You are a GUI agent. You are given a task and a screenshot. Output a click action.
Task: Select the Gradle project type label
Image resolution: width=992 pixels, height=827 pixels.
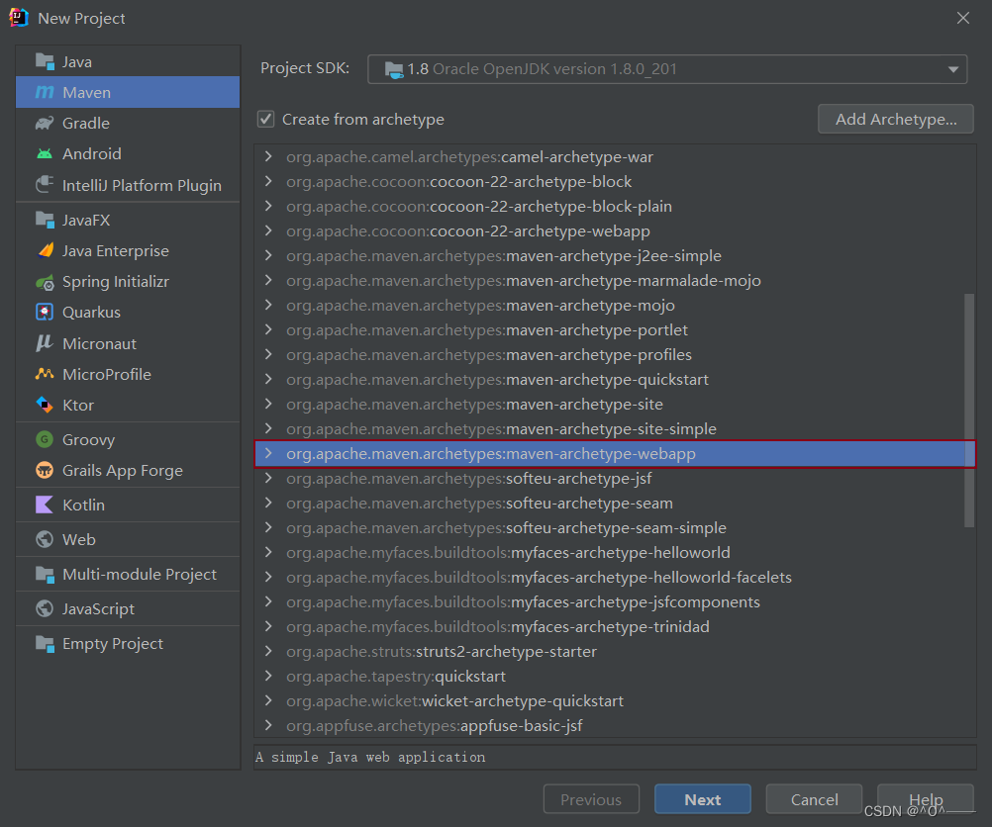[86, 124]
